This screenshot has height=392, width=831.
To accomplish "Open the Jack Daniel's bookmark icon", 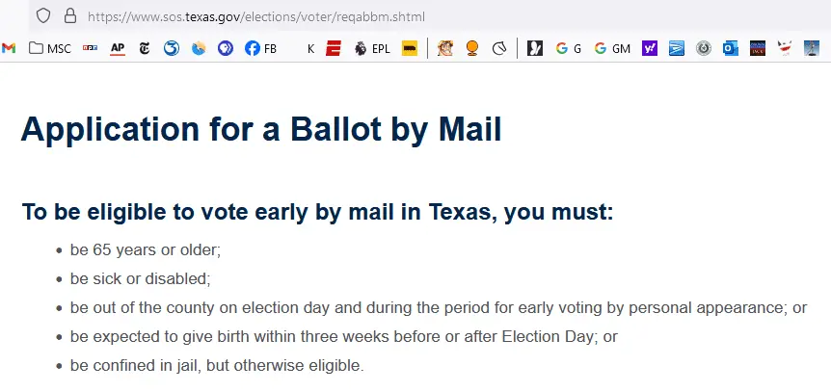I will (758, 47).
